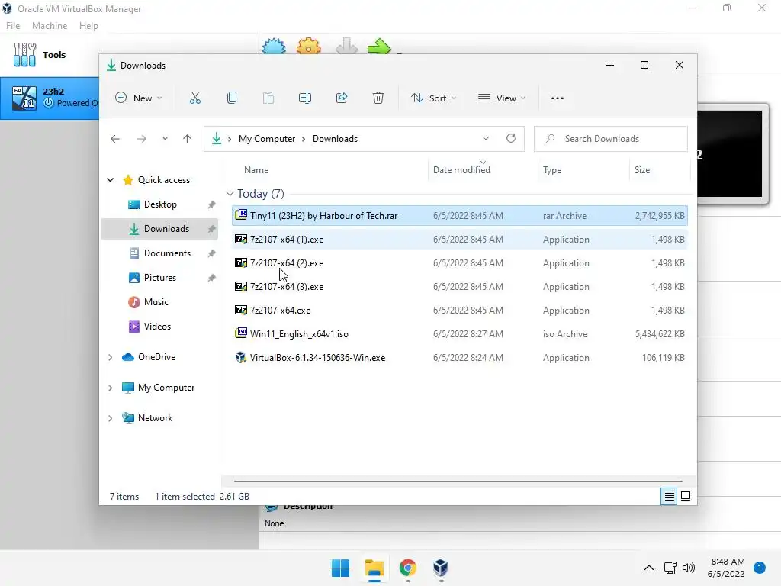
Task: Click the 23h2 VM preview thumbnail
Action: tap(729, 154)
